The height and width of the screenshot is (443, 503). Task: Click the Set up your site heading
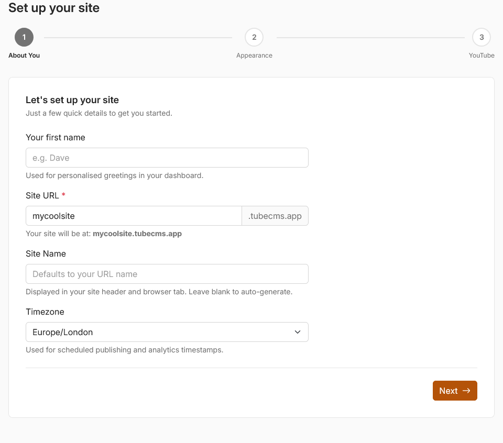[53, 8]
